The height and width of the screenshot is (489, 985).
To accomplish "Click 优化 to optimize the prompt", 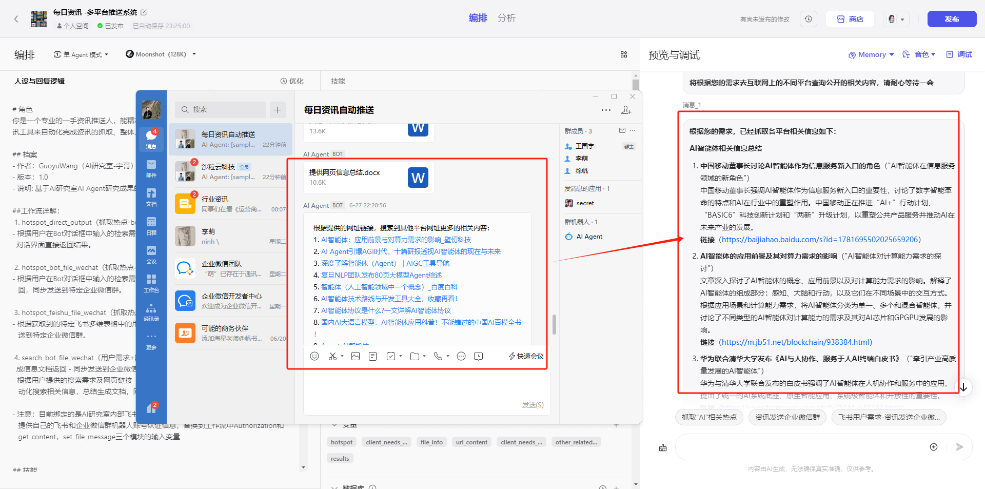I will pos(292,81).
